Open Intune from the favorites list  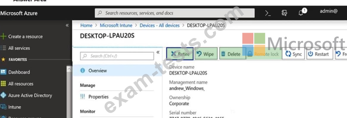point(14,107)
